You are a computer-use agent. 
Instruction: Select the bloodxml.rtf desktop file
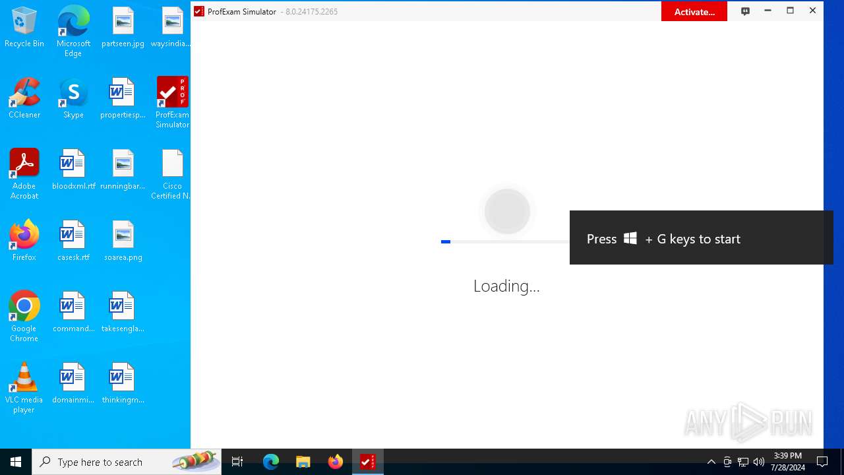point(73,170)
